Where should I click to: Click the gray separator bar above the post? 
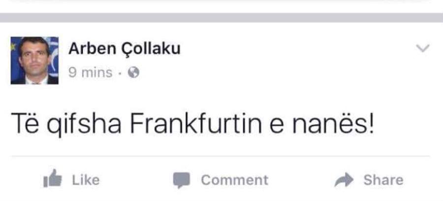[221, 17]
